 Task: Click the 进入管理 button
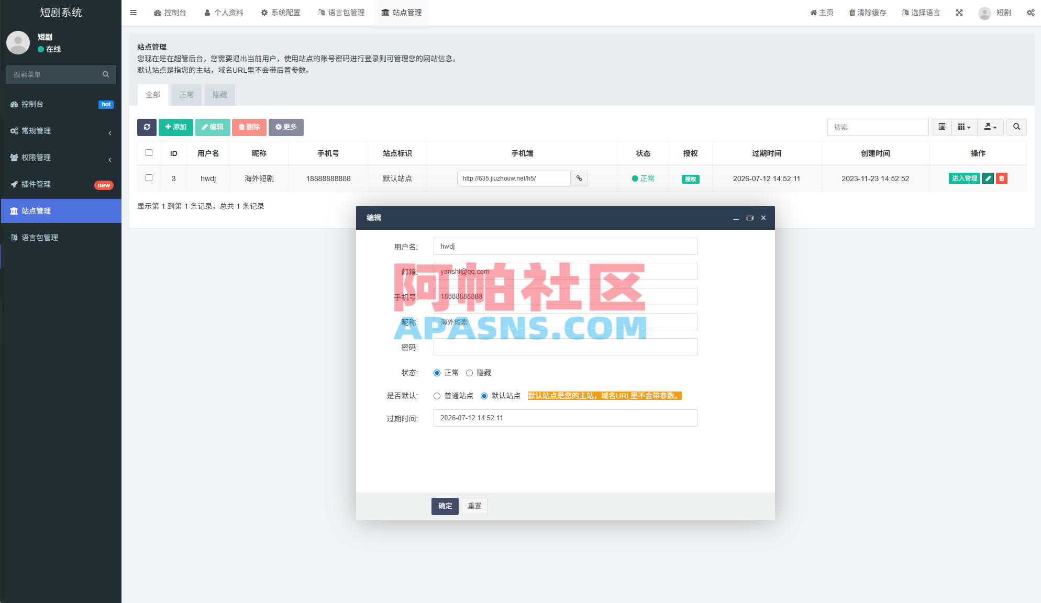coord(964,178)
